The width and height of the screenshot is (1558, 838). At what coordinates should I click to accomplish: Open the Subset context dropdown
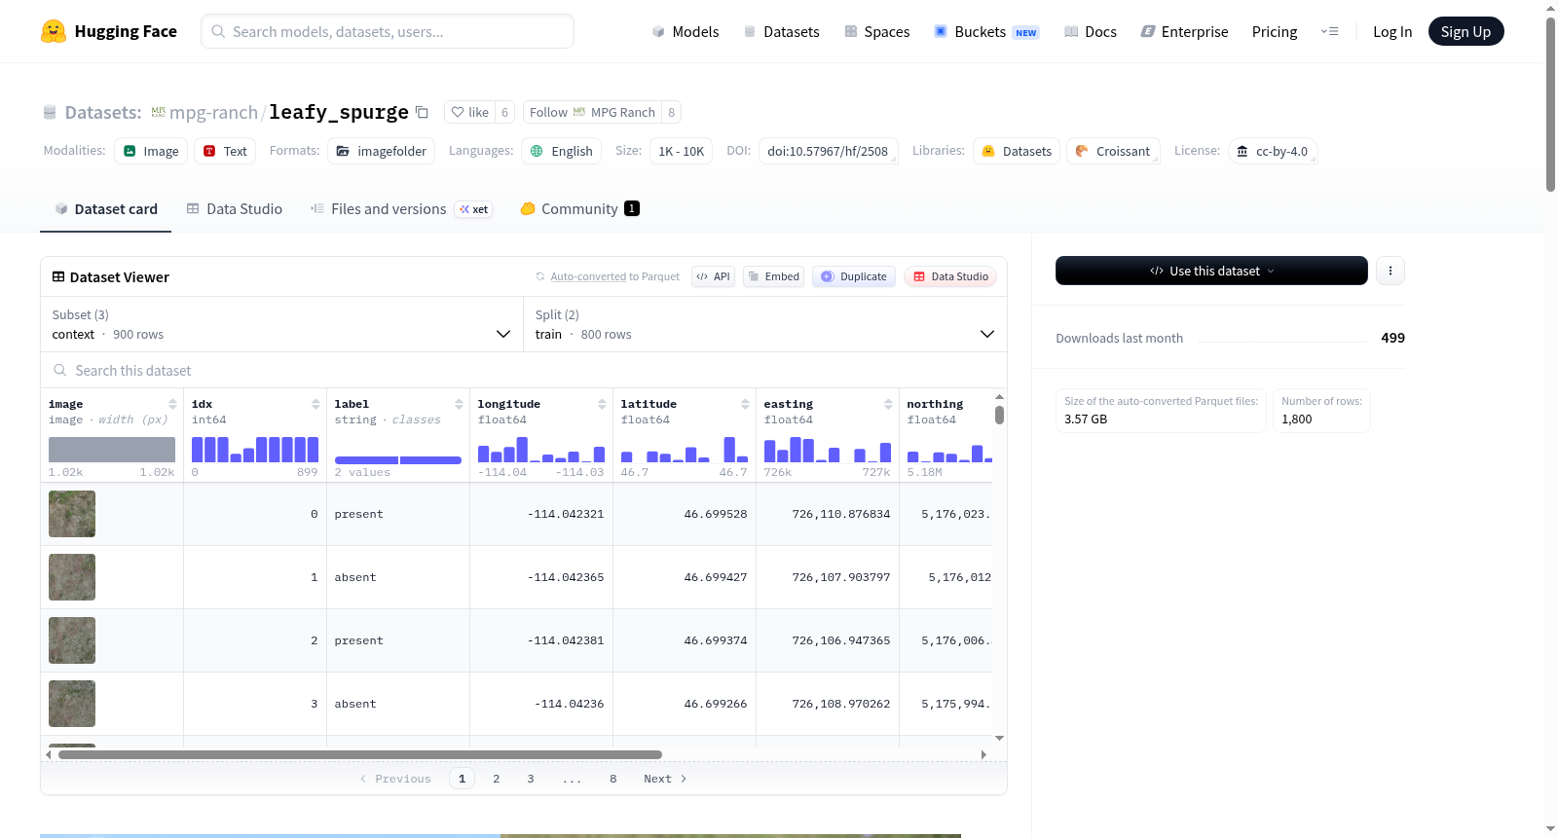point(281,324)
